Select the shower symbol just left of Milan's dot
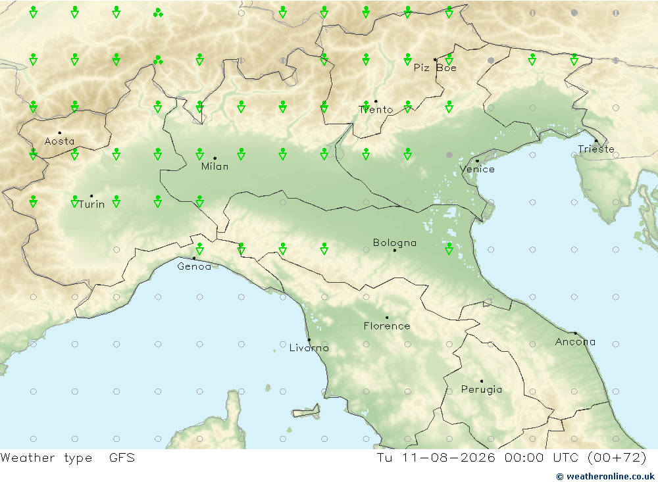This screenshot has height=482, width=658. point(200,155)
